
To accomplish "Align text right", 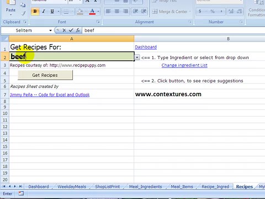I will pyautogui.click(x=125, y=12).
